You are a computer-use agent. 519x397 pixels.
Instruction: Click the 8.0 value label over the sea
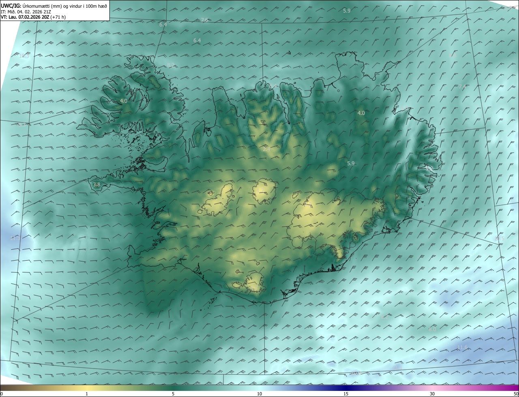pos(432,329)
